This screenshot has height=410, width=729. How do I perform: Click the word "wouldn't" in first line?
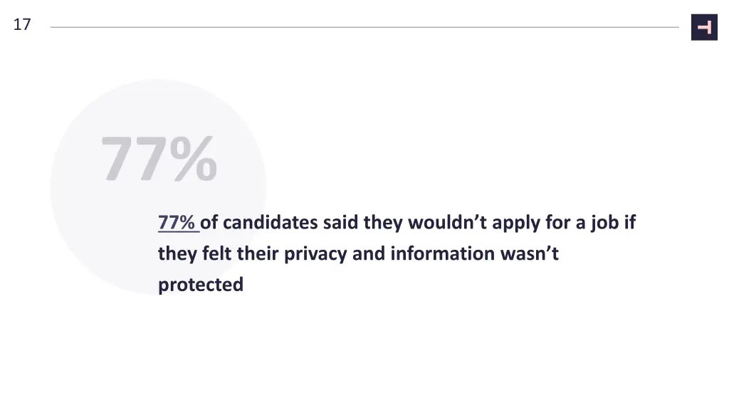click(x=447, y=223)
